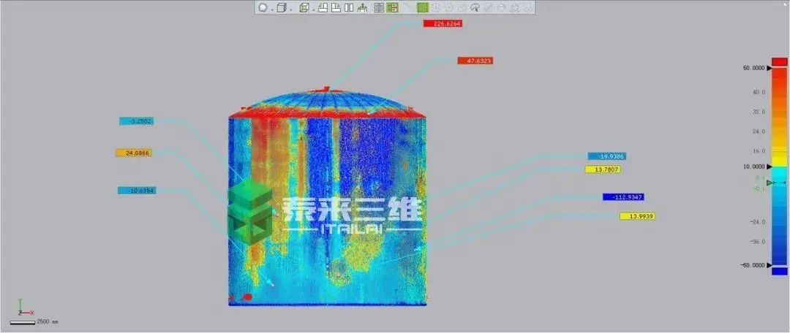Click the blue swatch below color legend
Image resolution: width=790 pixels, height=333 pixels.
(x=780, y=272)
